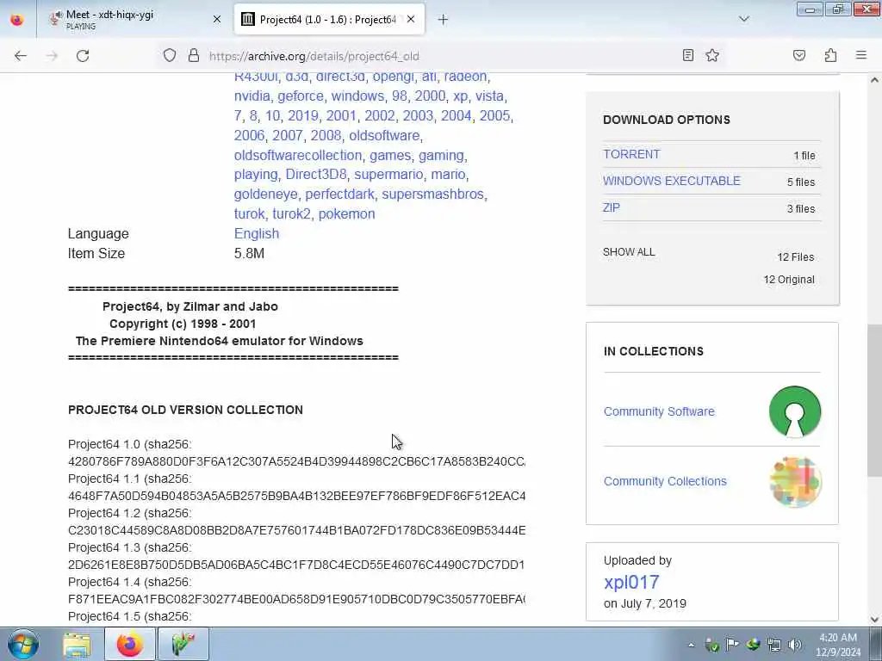Click the English language link
Image resolution: width=882 pixels, height=661 pixels.
point(257,233)
